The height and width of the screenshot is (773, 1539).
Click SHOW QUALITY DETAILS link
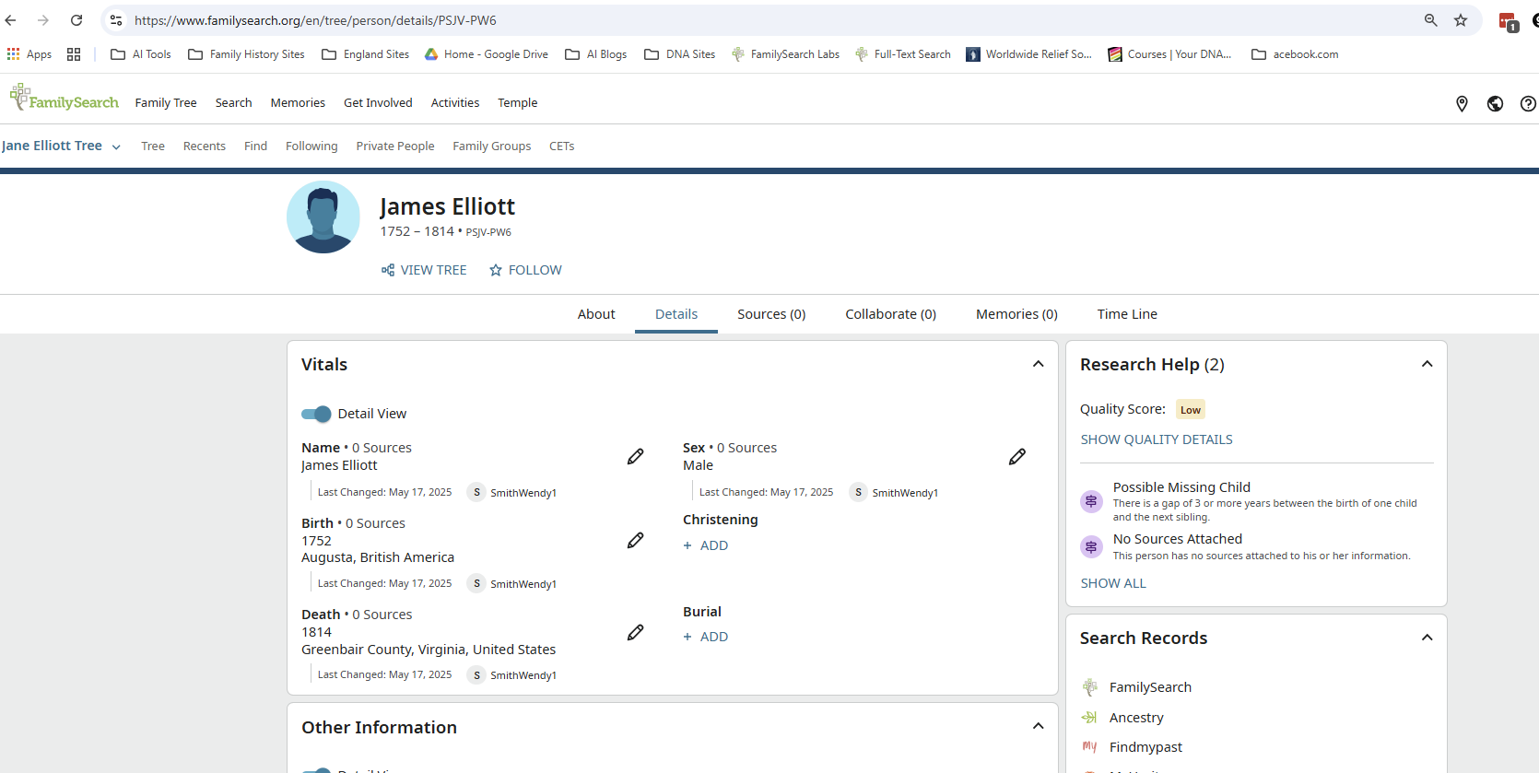click(x=1156, y=439)
